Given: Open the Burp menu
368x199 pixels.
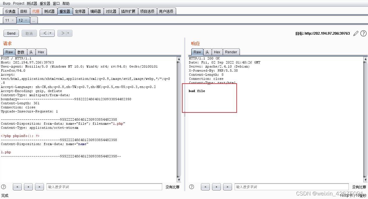Looking at the screenshot, I should 7,3.
